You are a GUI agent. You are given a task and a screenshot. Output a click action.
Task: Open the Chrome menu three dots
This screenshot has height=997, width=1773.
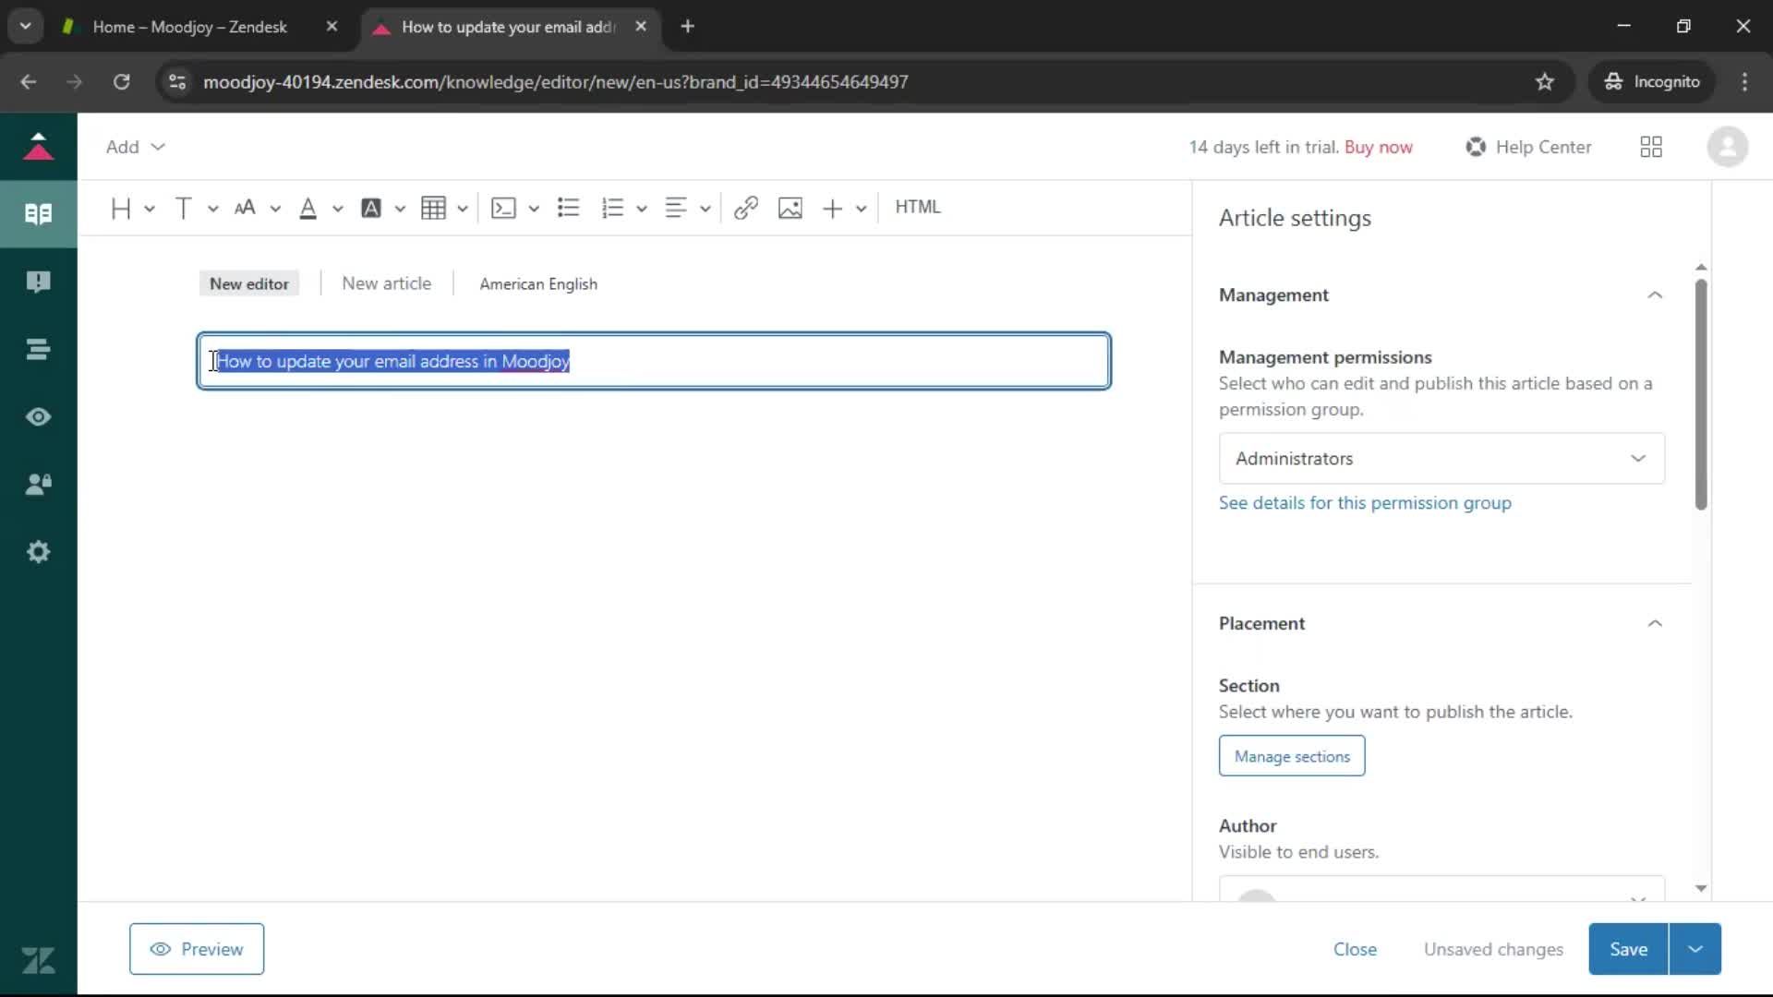pyautogui.click(x=1744, y=81)
